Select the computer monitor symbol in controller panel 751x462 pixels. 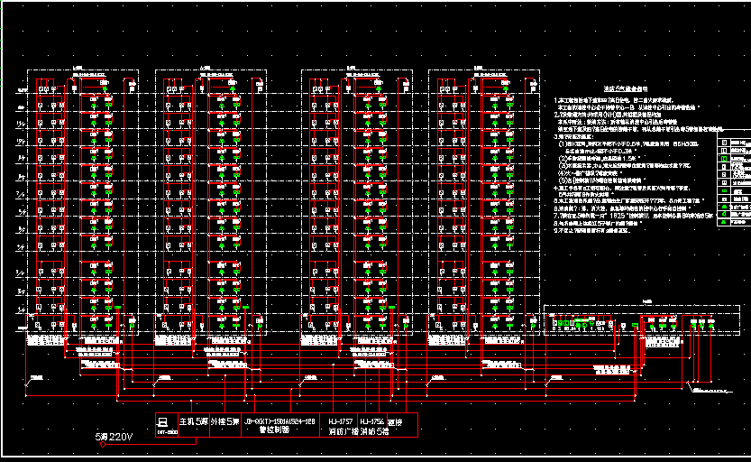click(163, 422)
